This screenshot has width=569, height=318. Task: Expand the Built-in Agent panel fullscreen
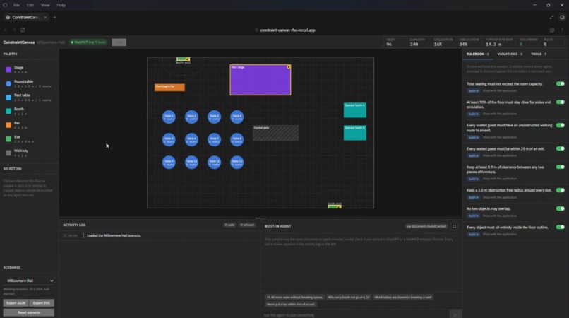tap(454, 226)
